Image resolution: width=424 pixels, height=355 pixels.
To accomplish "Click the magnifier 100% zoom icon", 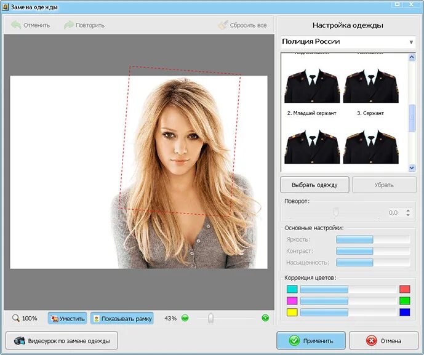I will point(16,318).
